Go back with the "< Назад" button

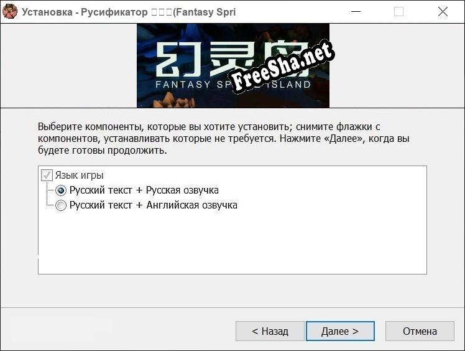pos(270,331)
